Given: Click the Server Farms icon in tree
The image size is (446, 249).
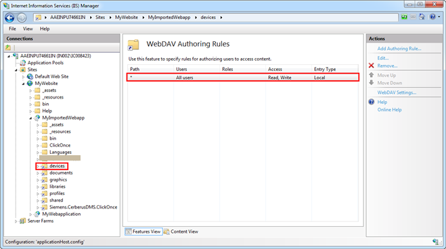Looking at the screenshot, I should point(23,221).
